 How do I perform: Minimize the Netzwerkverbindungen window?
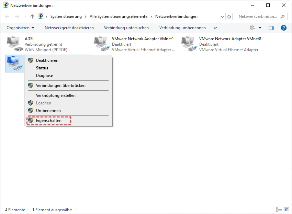point(252,5)
